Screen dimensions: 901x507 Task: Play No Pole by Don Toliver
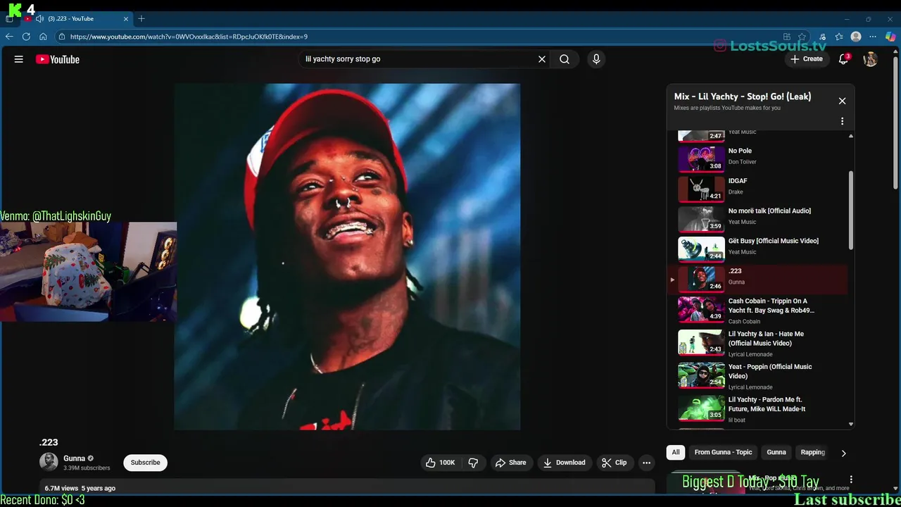tap(757, 158)
